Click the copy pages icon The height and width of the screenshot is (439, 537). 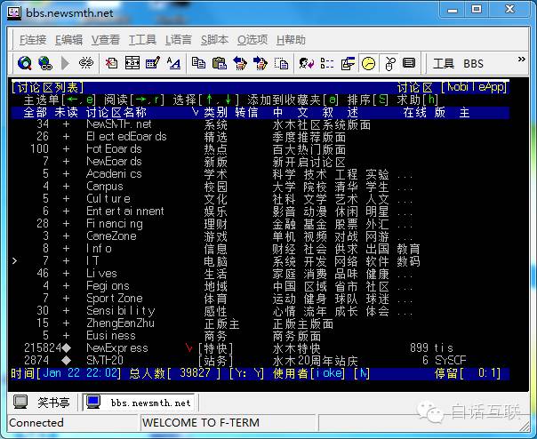198,63
